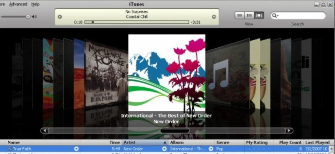The height and width of the screenshot is (154, 335).
Task: Open the Help menu
Action: tap(35, 4)
